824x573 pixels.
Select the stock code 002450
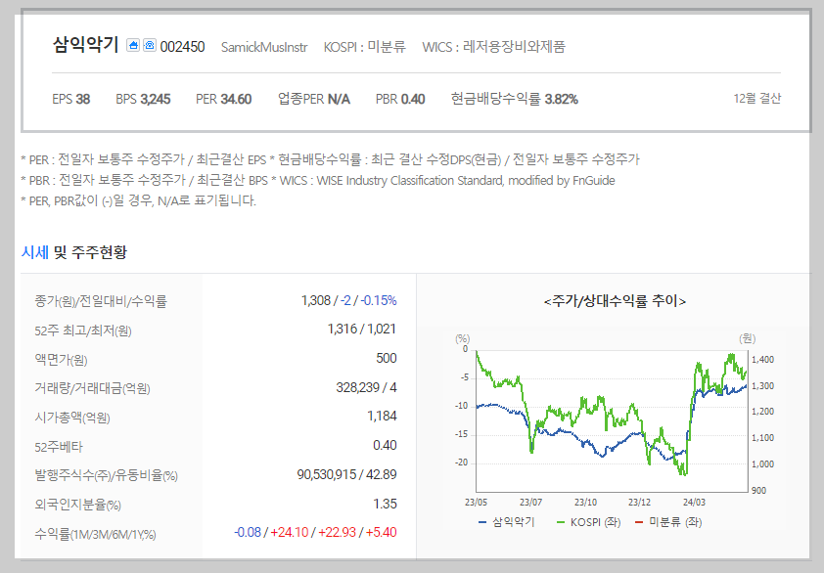[182, 47]
